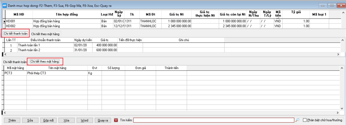
Task: Minimize the contract list window
Action: pyautogui.click(x=323, y=5)
